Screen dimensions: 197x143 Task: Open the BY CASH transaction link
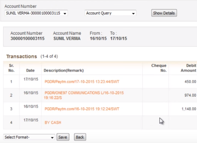tap(53, 123)
